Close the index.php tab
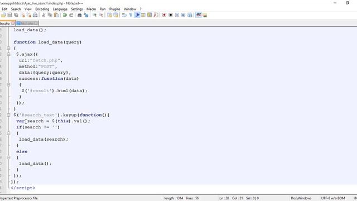 [13, 23]
